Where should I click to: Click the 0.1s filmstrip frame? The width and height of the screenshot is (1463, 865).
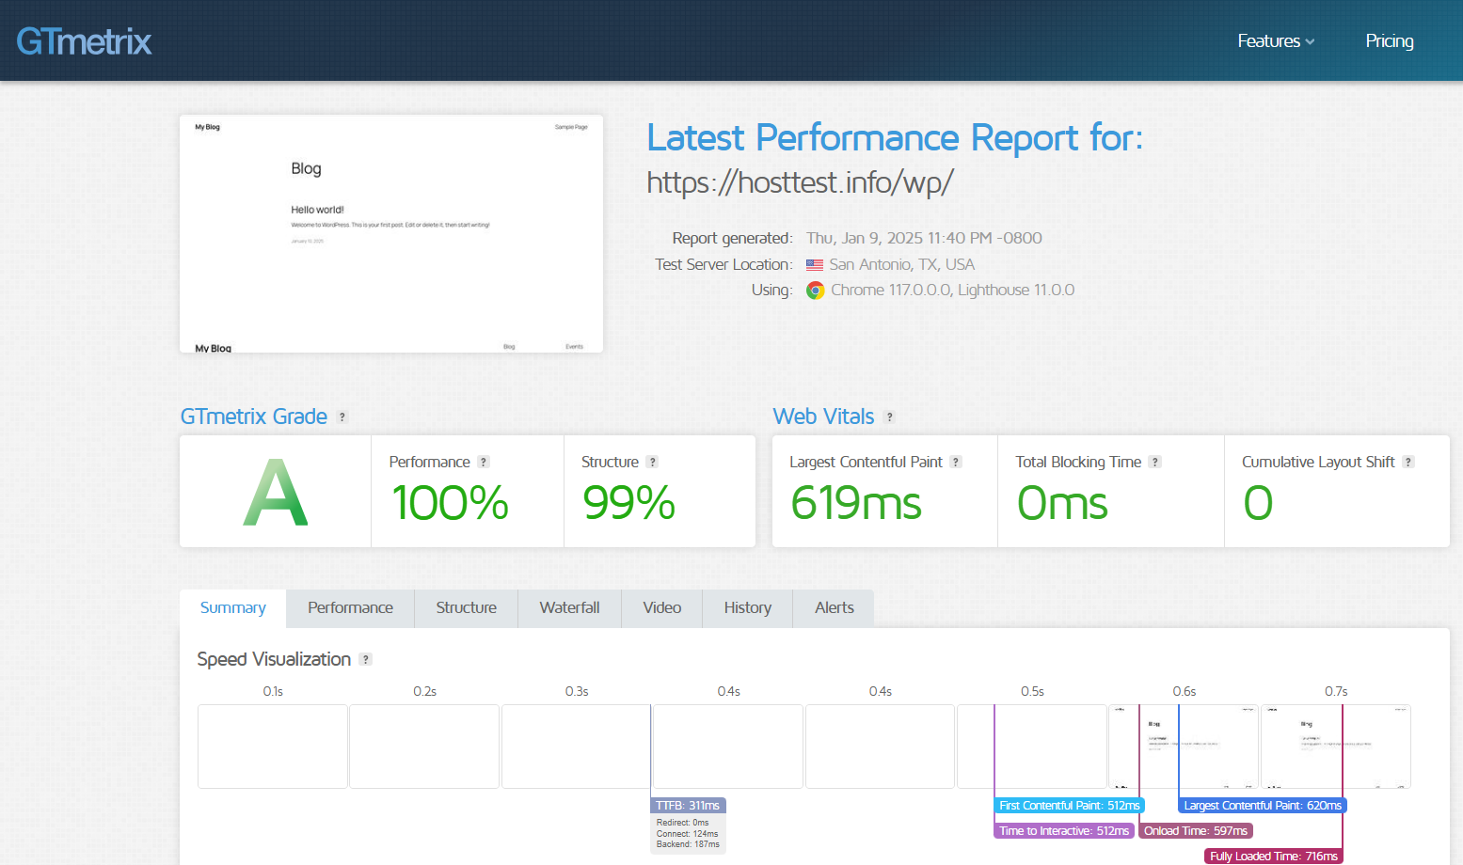pyautogui.click(x=273, y=747)
